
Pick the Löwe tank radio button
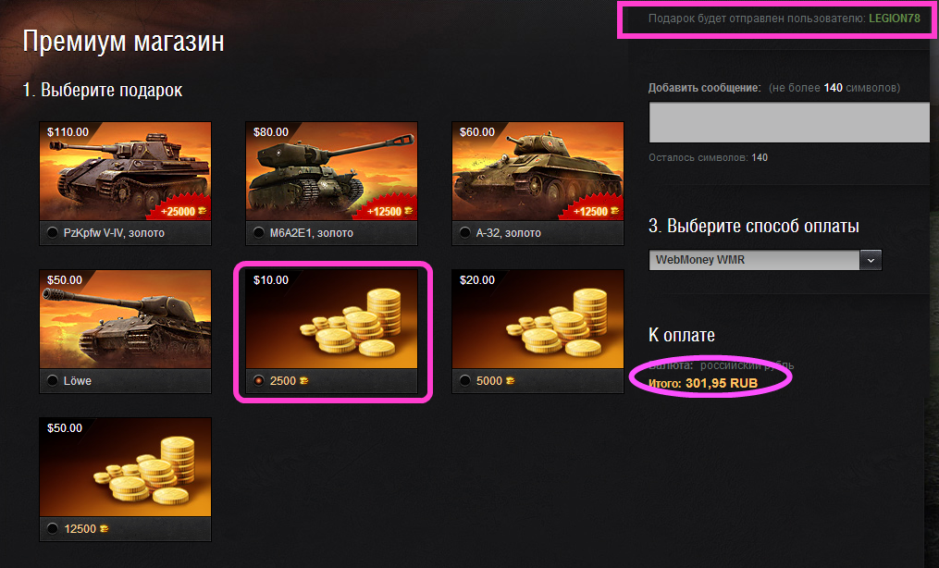[x=52, y=380]
